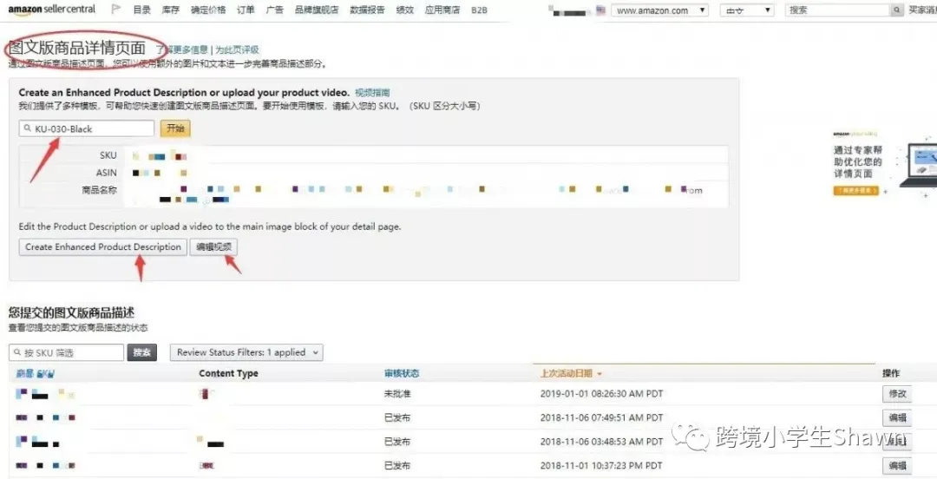Focus the 按 SKU 筛选 filter field

pos(66,352)
